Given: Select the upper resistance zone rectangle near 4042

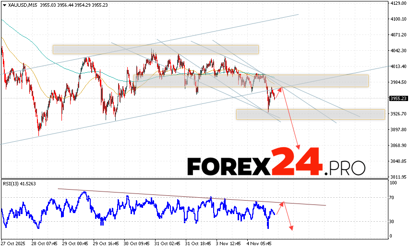Looking at the screenshot, I should pyautogui.click(x=156, y=49).
